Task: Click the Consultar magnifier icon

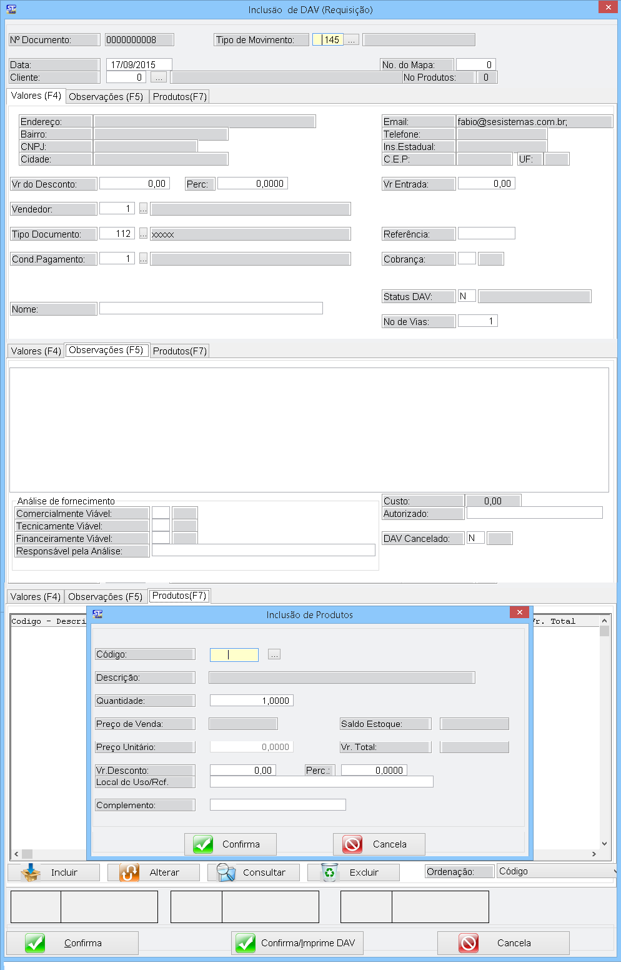Action: pos(226,872)
